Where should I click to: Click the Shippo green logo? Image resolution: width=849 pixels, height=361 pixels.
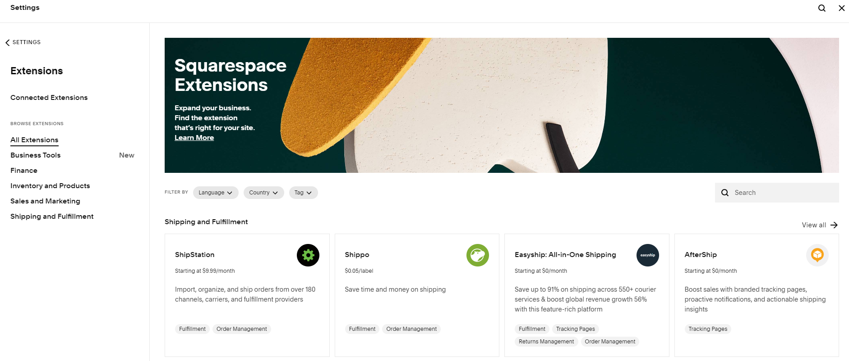tap(478, 255)
